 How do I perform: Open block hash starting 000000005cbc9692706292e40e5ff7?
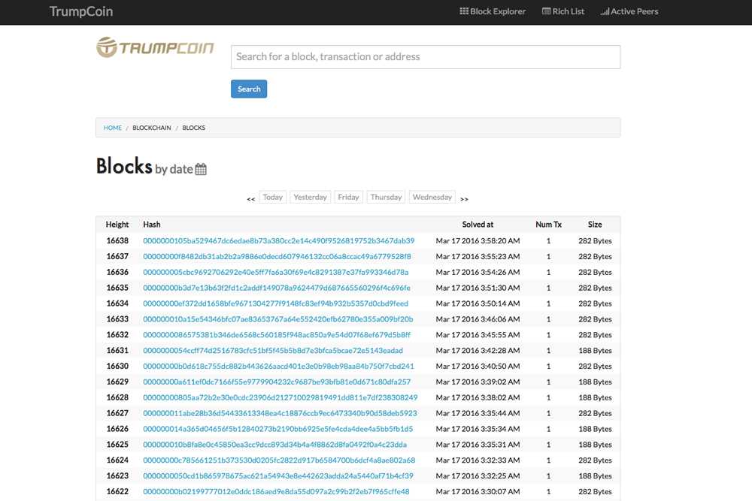click(276, 272)
